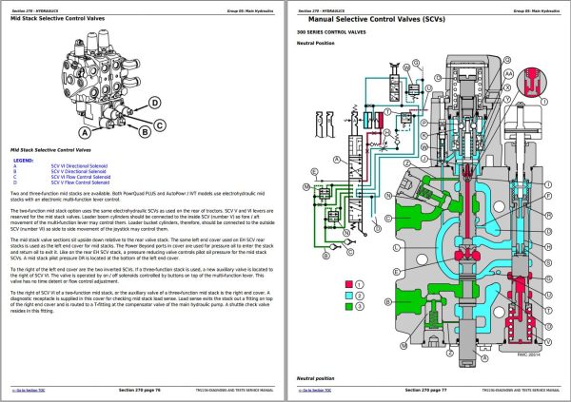Click the 'Manual Selective Control Valves (SCVs)' heading

point(377,19)
